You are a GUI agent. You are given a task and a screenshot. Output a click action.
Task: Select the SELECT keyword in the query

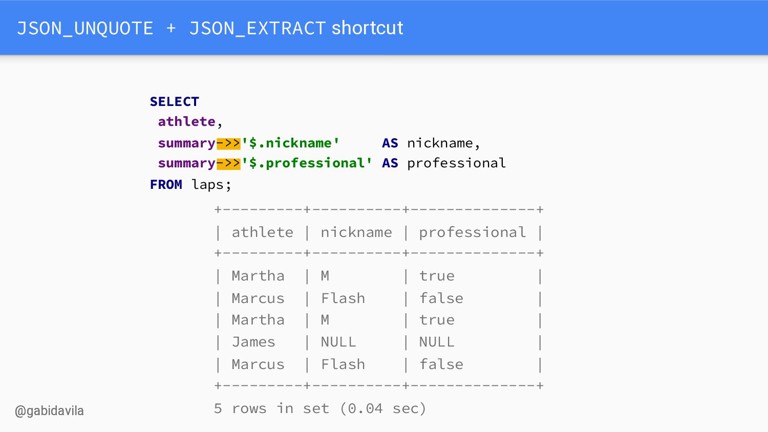click(x=174, y=101)
